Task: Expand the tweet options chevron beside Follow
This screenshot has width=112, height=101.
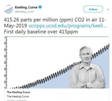Action: click(108, 9)
